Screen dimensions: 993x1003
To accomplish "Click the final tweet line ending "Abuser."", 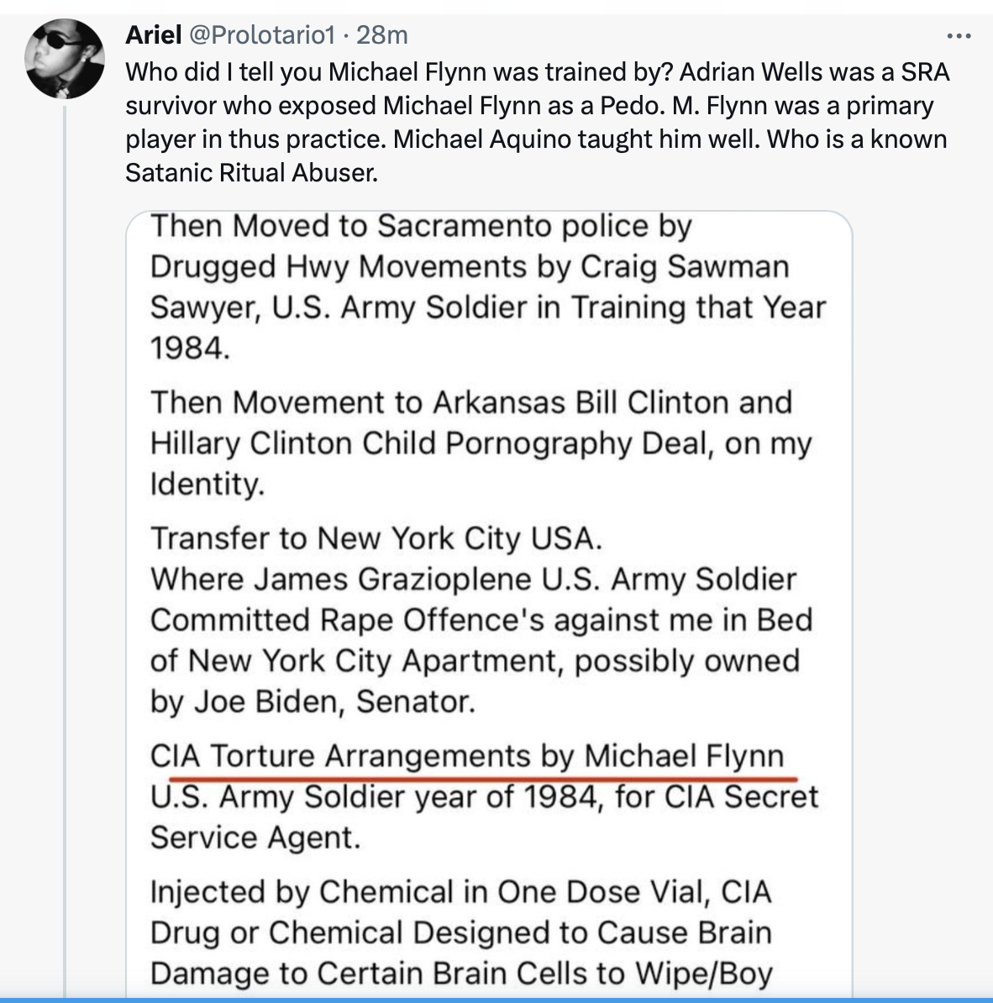I will pyautogui.click(x=252, y=172).
